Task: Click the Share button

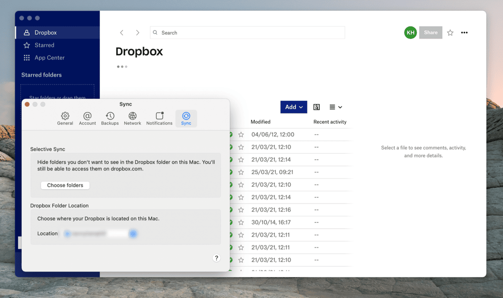Action: [430, 33]
